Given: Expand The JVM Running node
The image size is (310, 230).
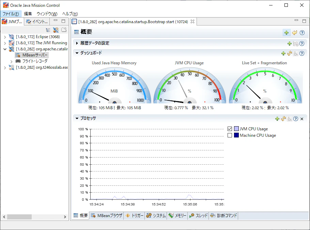Looking at the screenshot, I should point(5,43).
